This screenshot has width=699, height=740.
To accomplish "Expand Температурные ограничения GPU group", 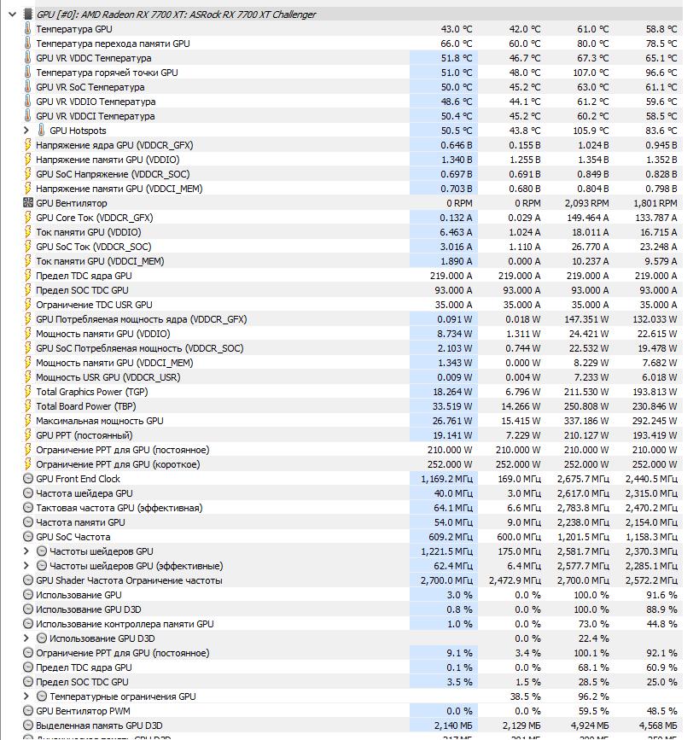I will pos(26,696).
